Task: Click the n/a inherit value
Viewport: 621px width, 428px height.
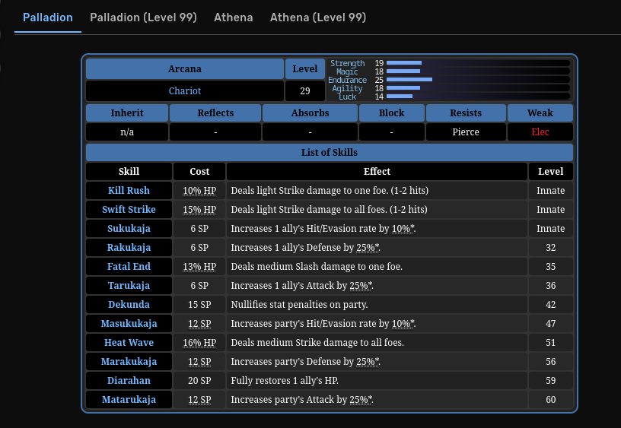Action: pyautogui.click(x=127, y=132)
